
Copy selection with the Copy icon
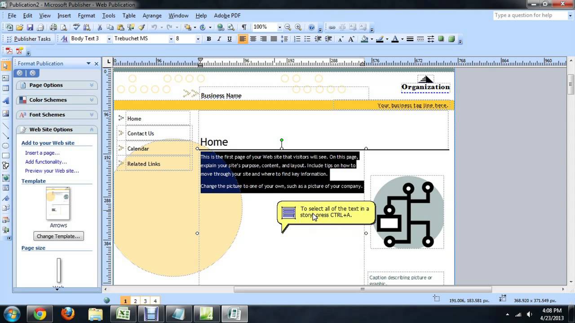point(110,27)
